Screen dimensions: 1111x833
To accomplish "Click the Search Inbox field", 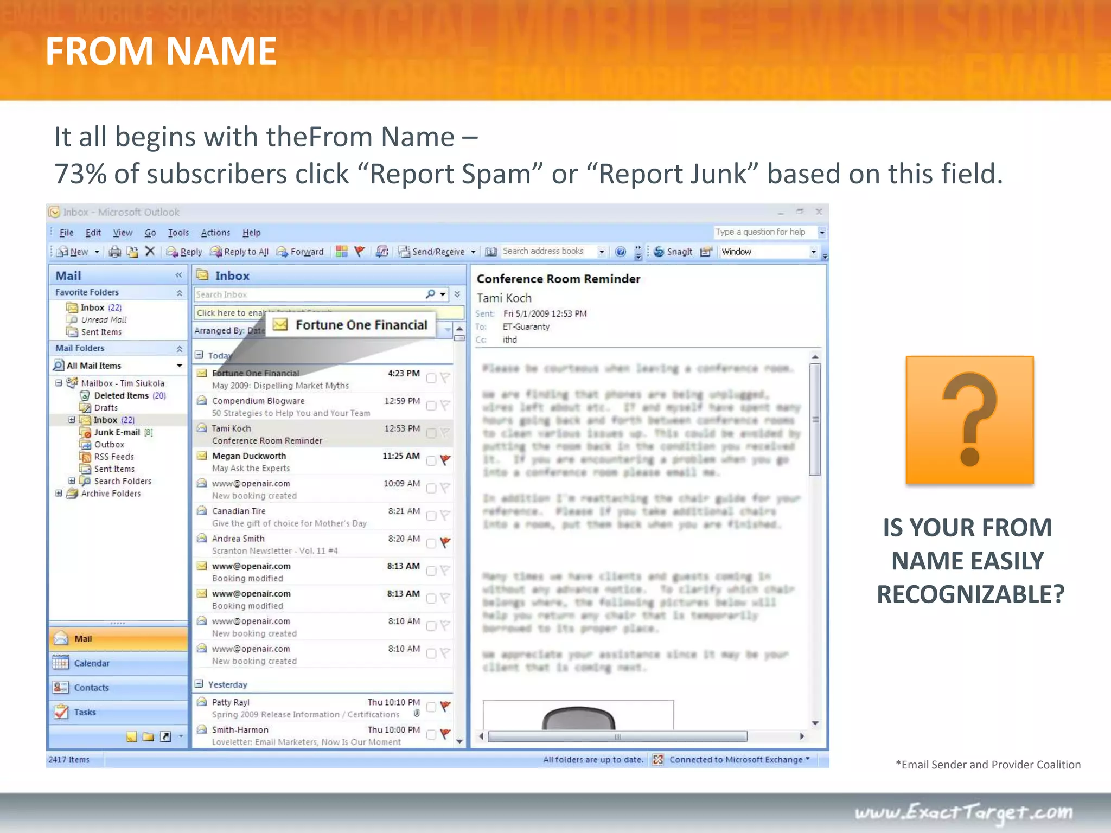I will 308,294.
